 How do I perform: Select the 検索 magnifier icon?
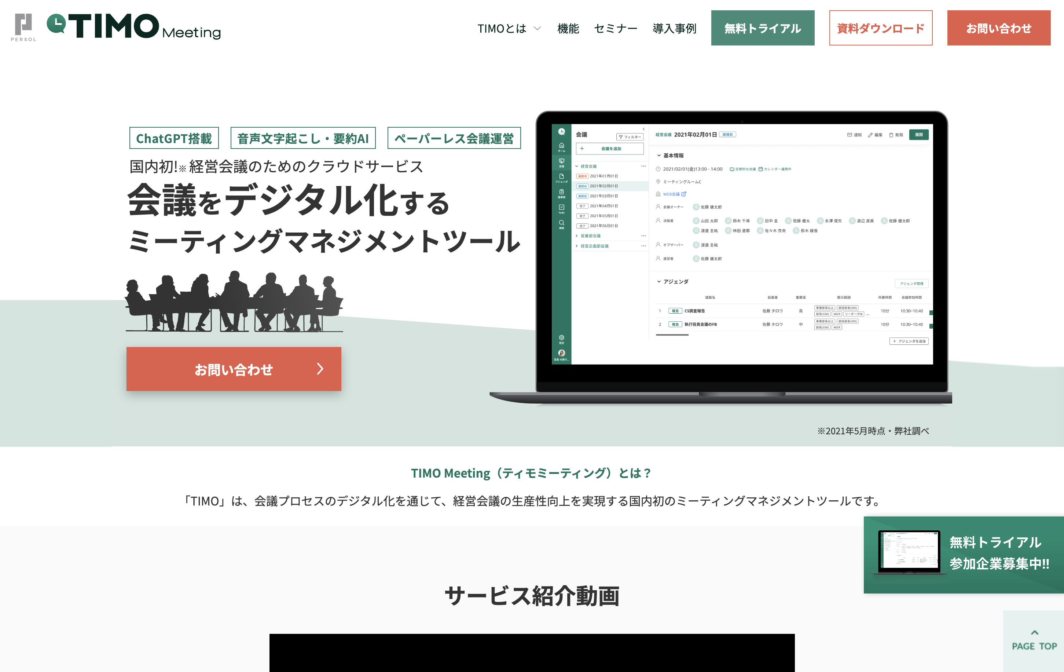pyautogui.click(x=561, y=223)
